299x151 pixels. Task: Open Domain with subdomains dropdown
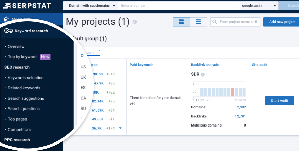[90, 6]
